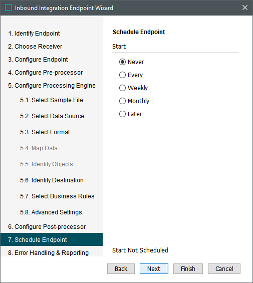Go to 5.2 Select Data Source
This screenshot has height=283, width=253.
click(52, 116)
